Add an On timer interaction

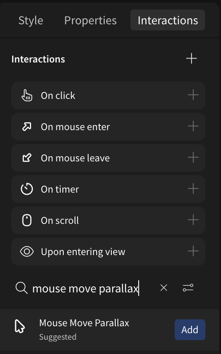tap(193, 189)
